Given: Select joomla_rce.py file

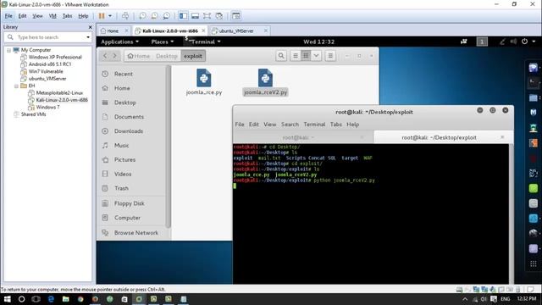Looking at the screenshot, I should (204, 82).
